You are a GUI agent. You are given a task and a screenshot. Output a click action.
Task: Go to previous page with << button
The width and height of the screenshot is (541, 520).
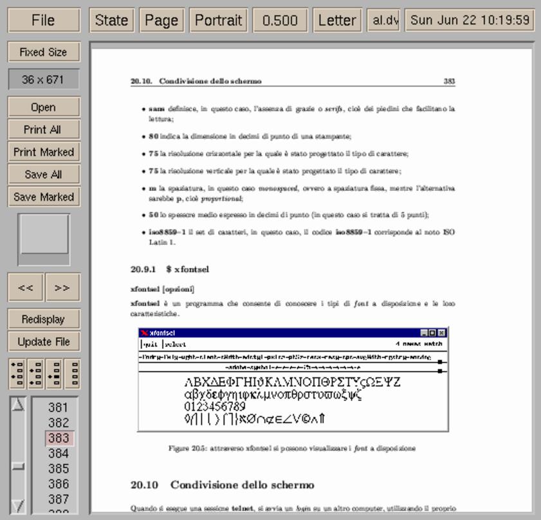click(26, 288)
